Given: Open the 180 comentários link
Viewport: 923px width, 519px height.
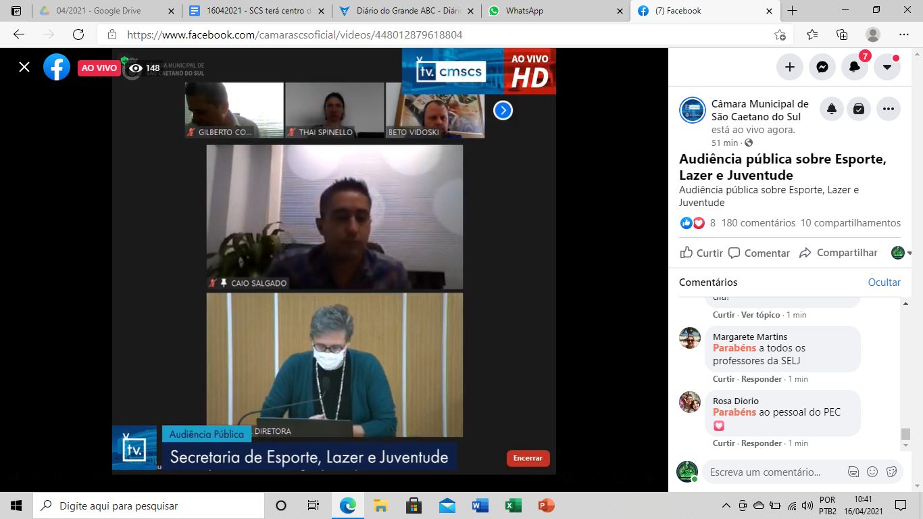Looking at the screenshot, I should pos(758,223).
